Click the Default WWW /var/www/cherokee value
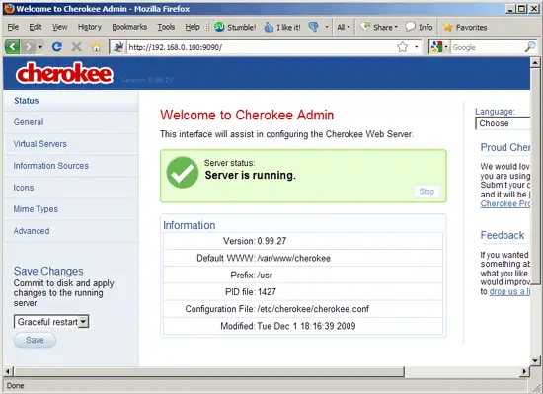 coord(293,258)
